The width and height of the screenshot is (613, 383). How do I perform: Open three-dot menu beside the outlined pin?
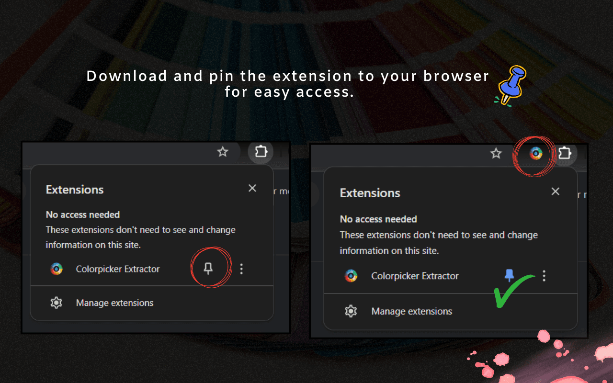(241, 269)
